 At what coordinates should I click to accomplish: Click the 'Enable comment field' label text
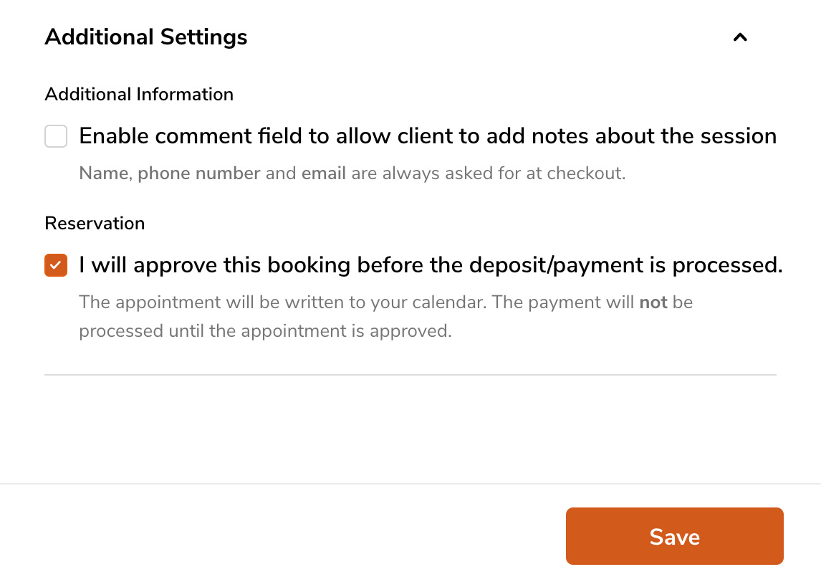point(428,136)
